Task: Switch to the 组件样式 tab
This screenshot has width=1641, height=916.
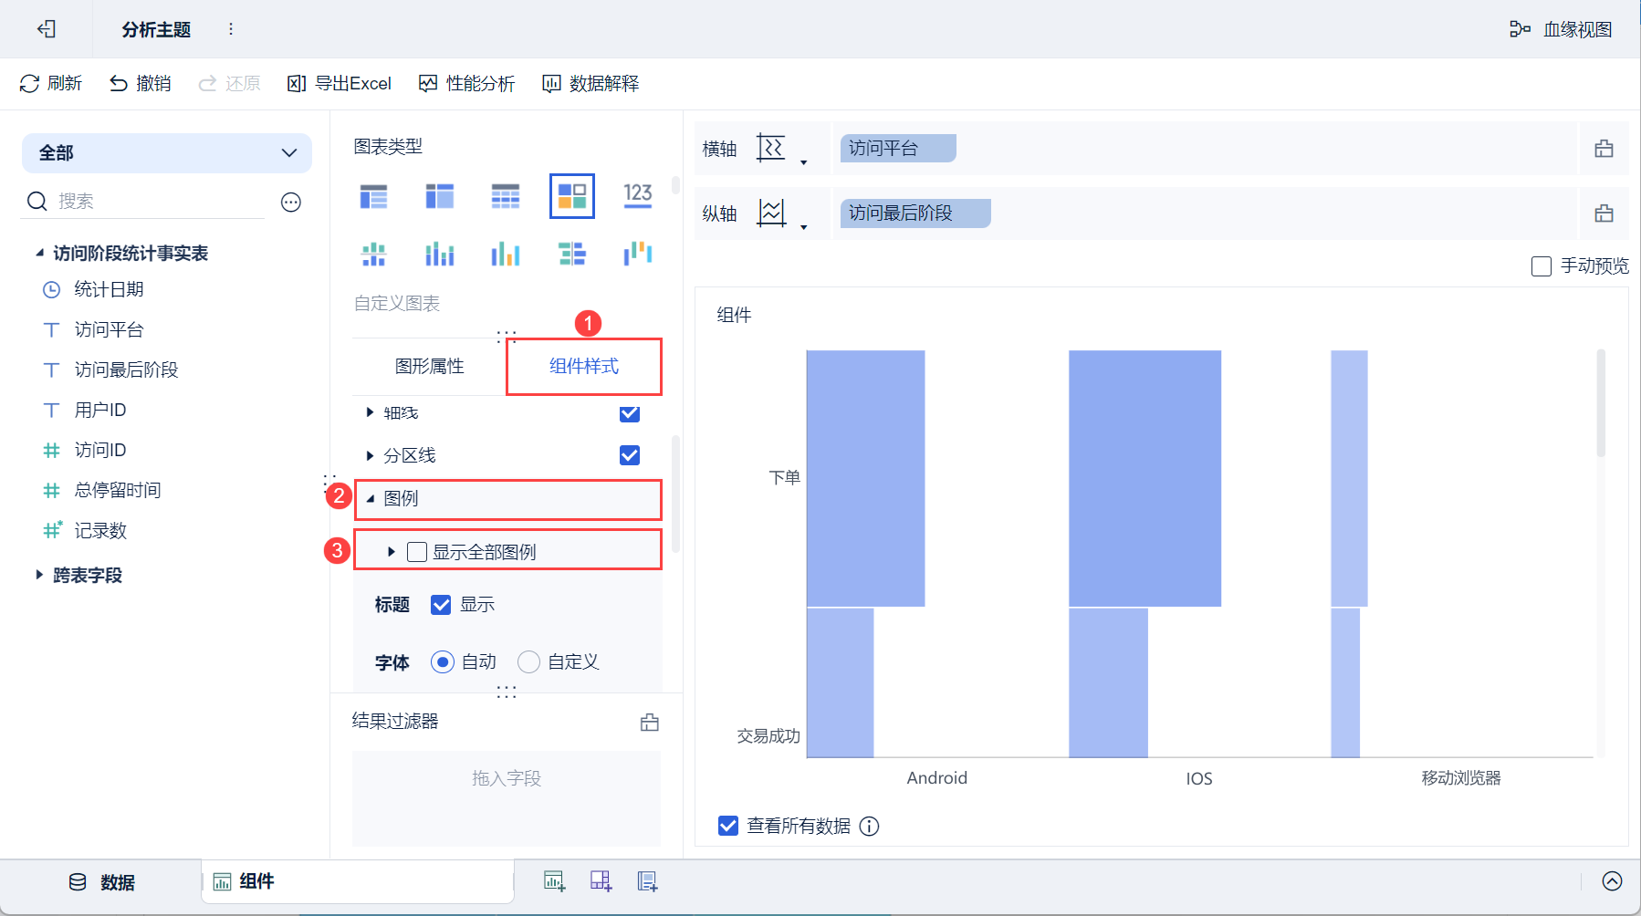Action: 584,367
